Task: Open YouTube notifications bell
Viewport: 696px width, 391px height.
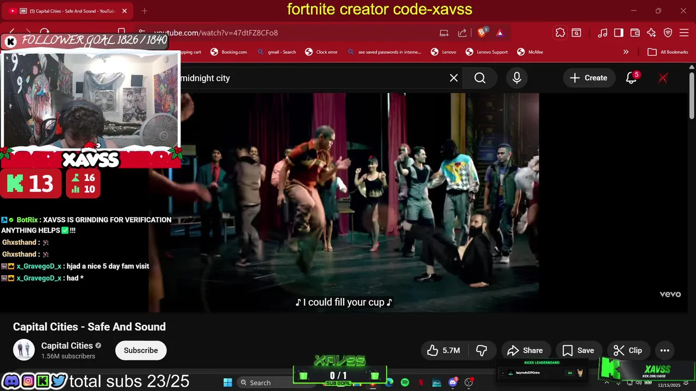Action: [x=631, y=78]
